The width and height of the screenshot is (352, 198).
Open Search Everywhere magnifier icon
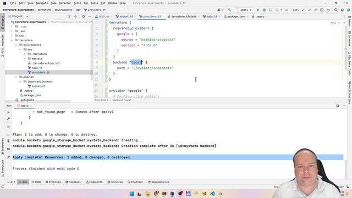click(x=336, y=10)
